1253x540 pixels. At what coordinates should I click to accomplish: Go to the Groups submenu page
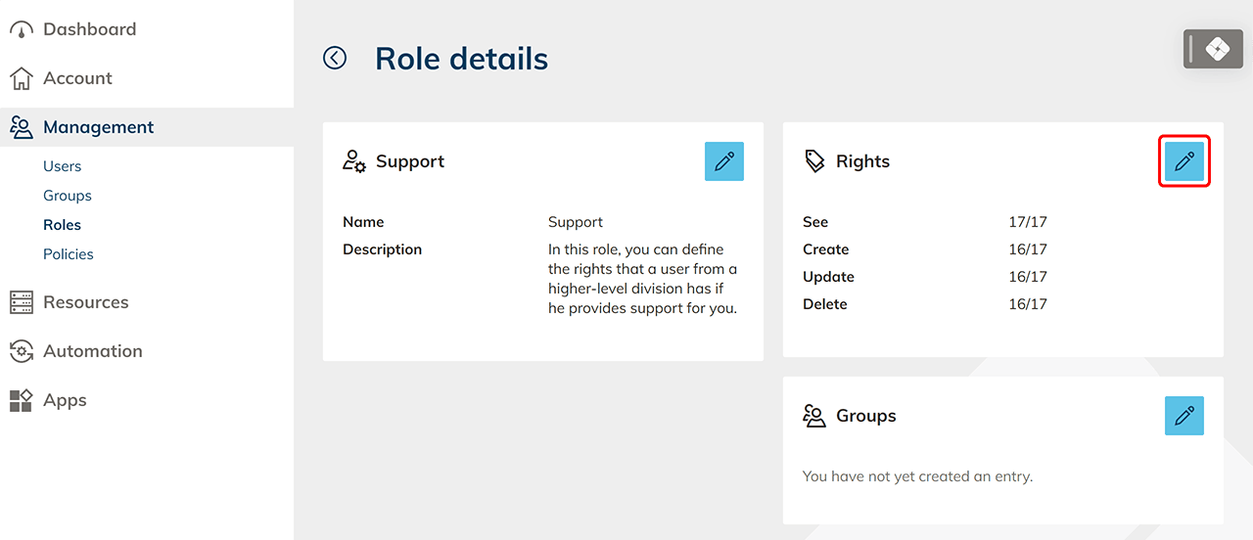[68, 196]
